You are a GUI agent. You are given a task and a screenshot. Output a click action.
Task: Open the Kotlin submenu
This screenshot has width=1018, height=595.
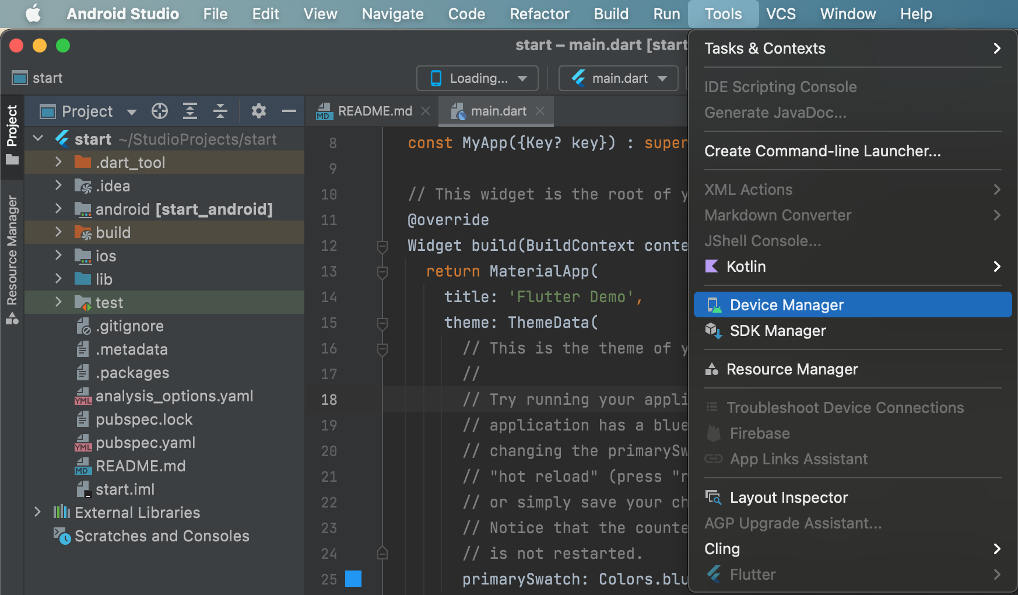pyautogui.click(x=853, y=267)
